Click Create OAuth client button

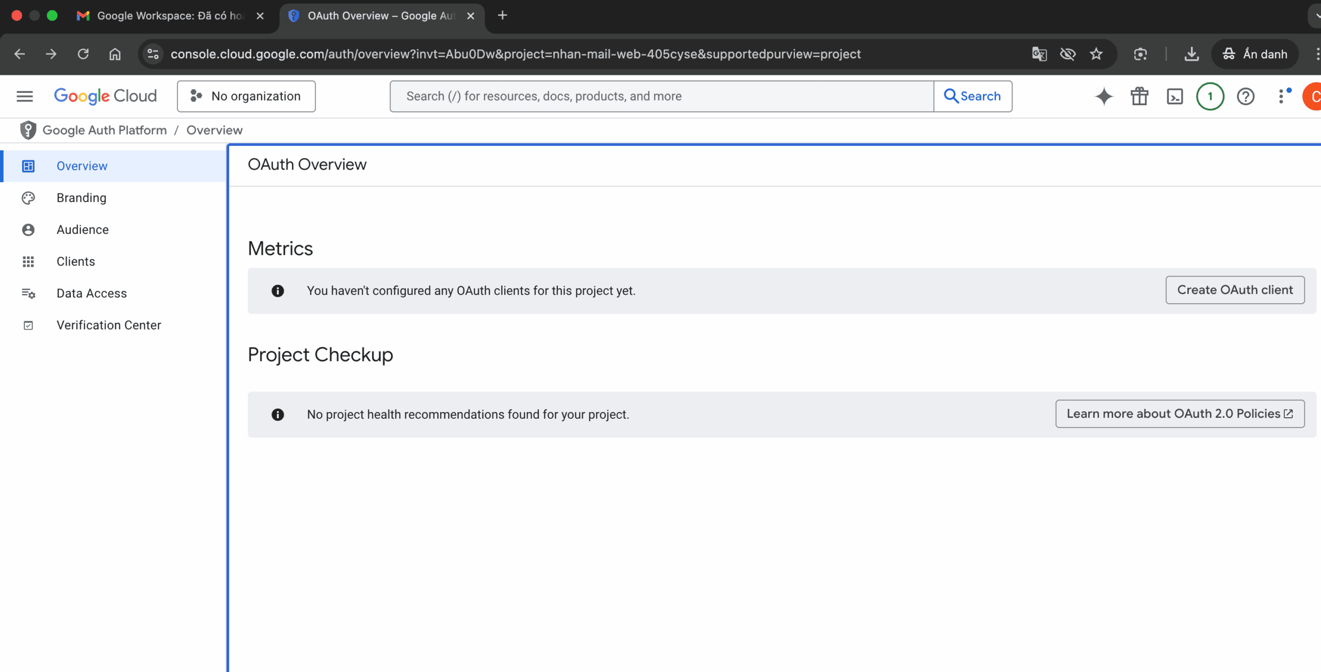(x=1235, y=290)
